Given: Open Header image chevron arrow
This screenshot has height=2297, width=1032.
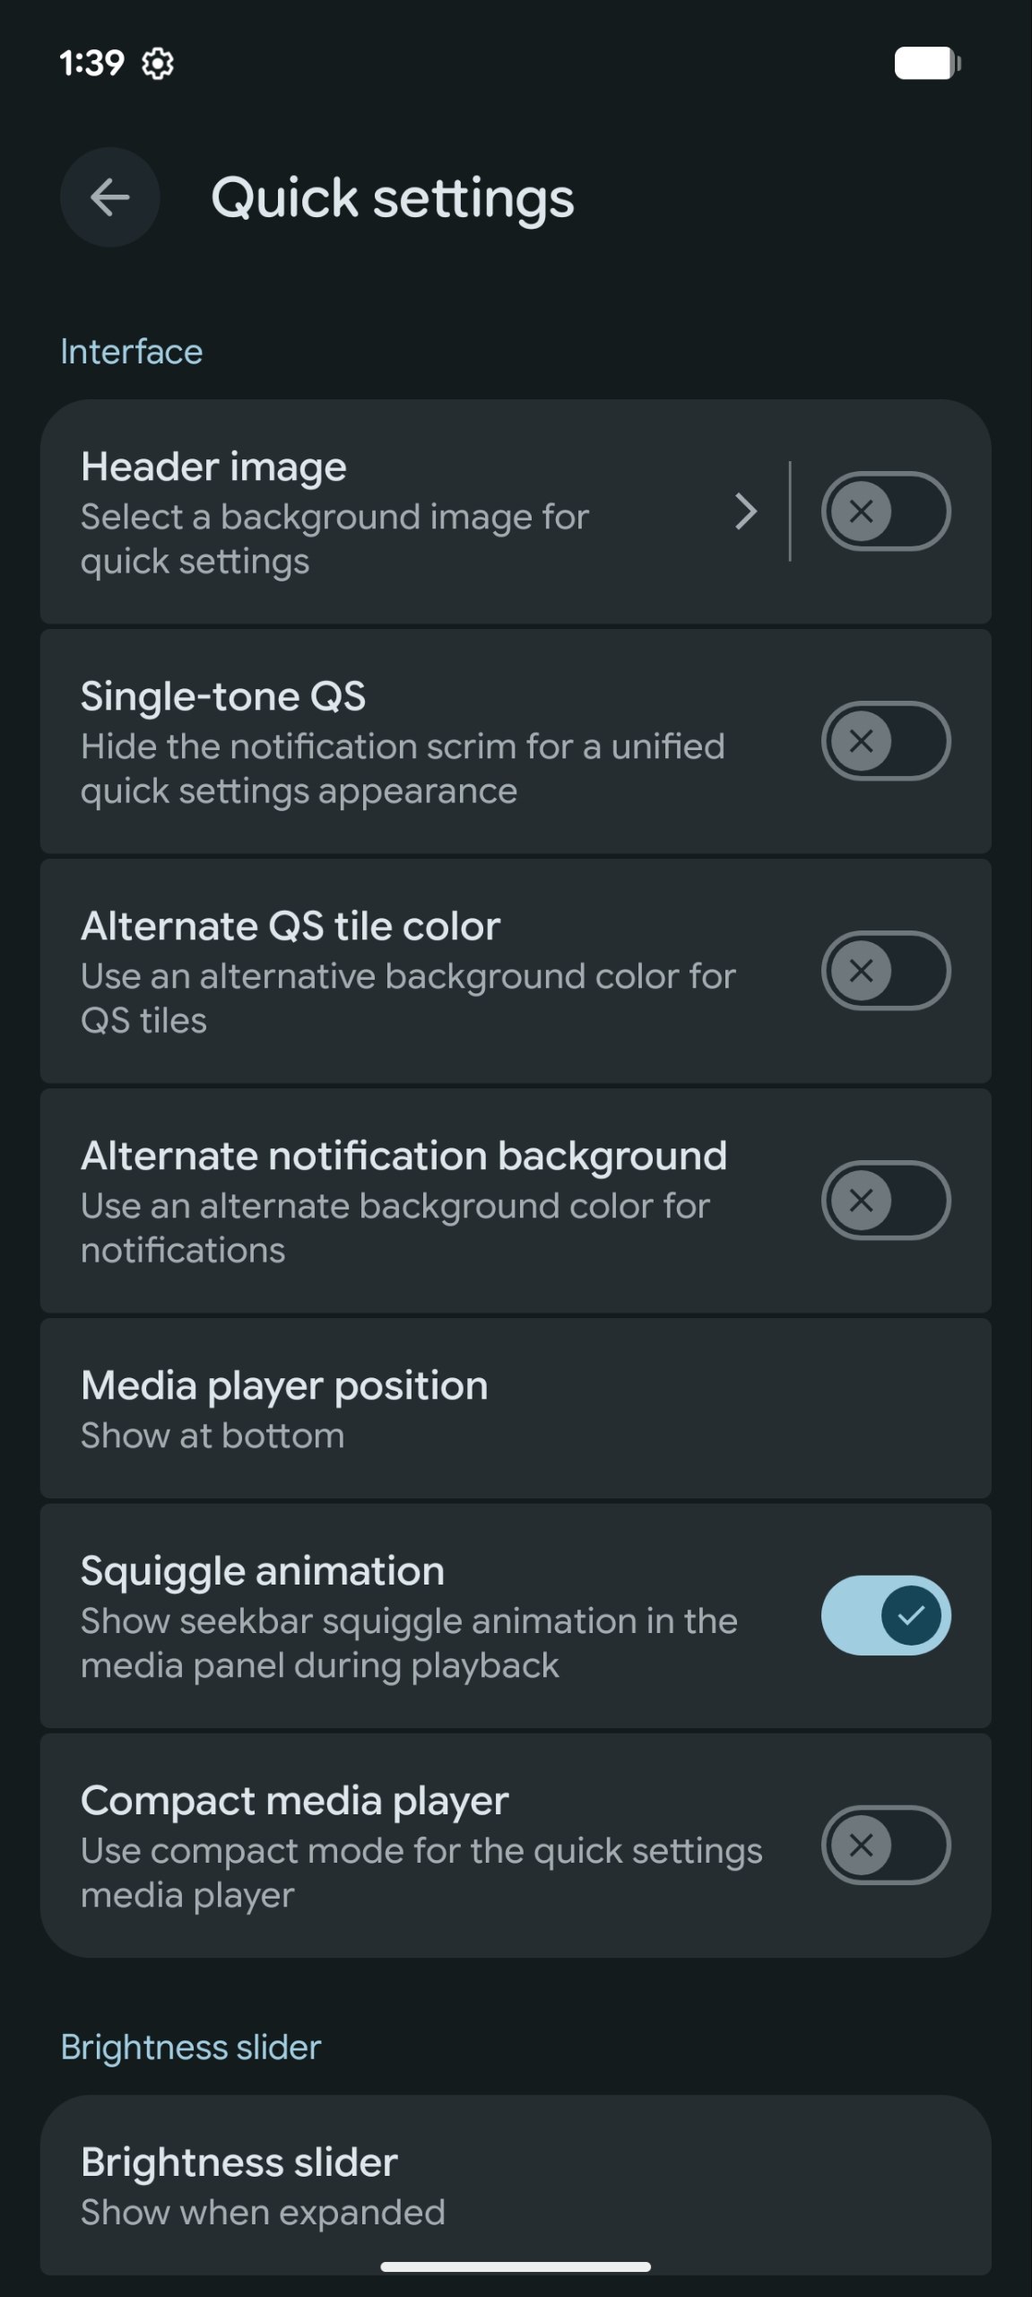Looking at the screenshot, I should point(746,511).
